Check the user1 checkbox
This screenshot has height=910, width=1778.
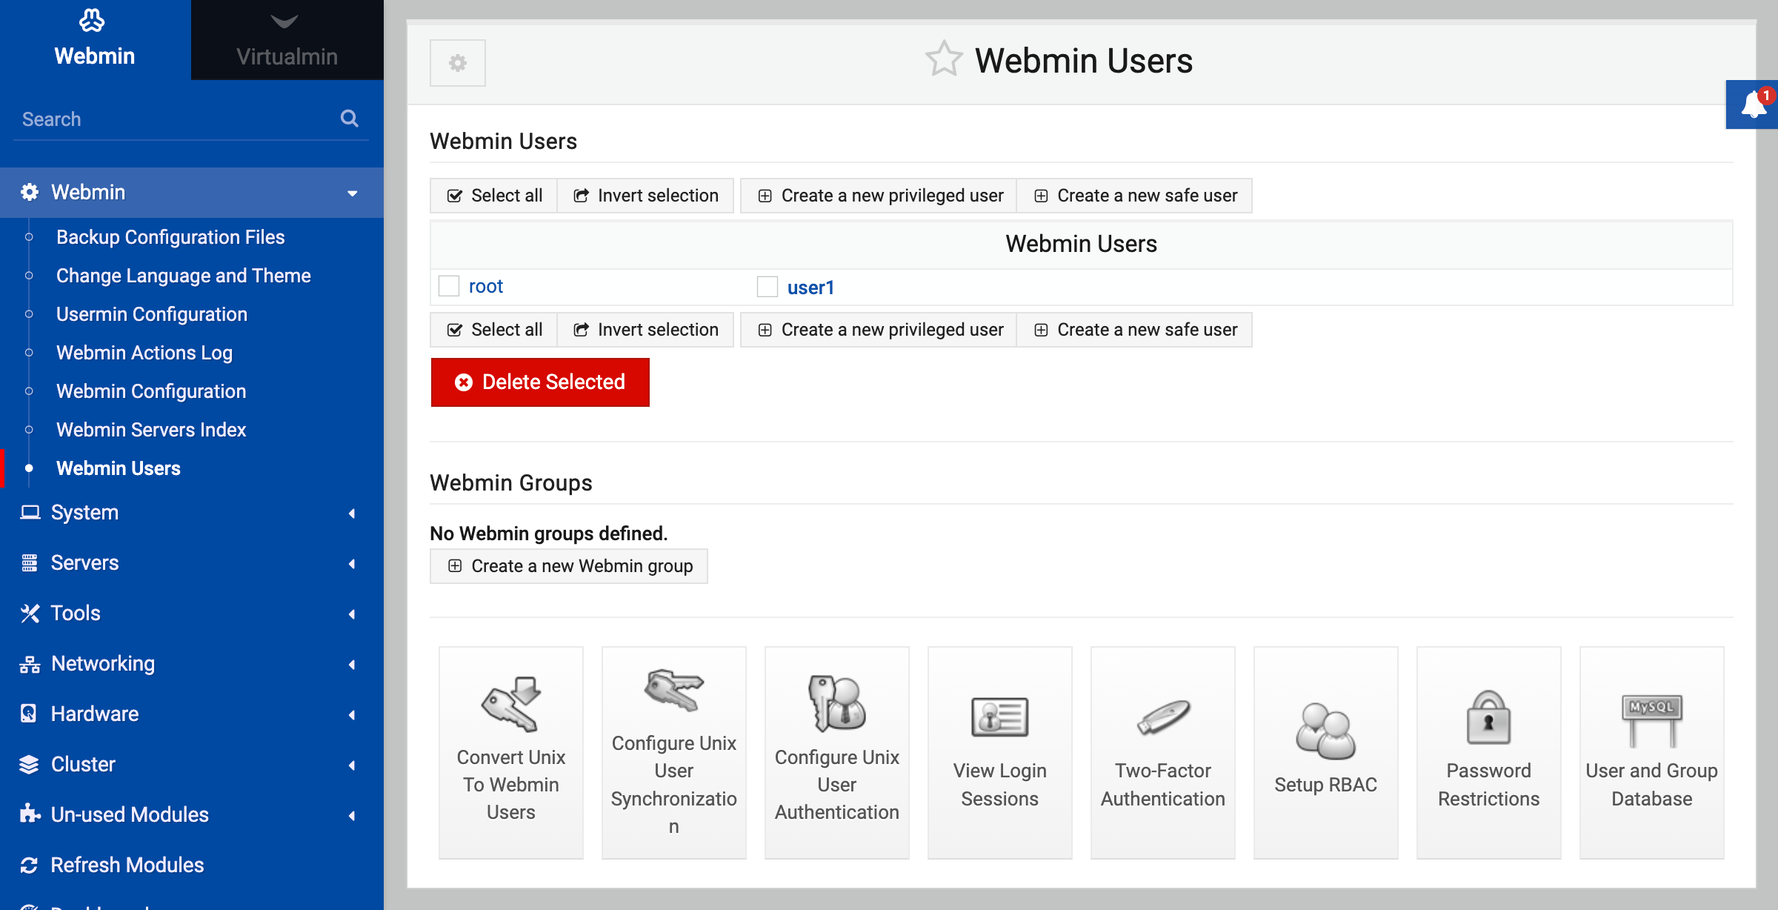click(x=768, y=287)
